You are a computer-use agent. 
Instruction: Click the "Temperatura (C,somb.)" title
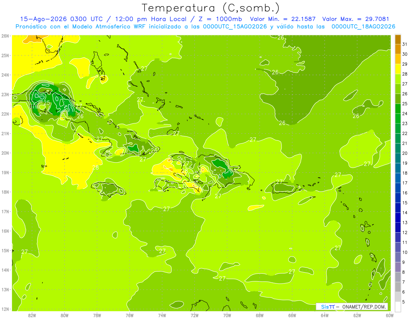(x=211, y=8)
